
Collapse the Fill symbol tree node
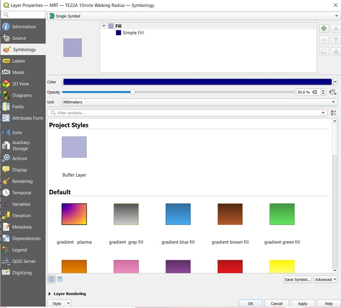click(x=104, y=26)
